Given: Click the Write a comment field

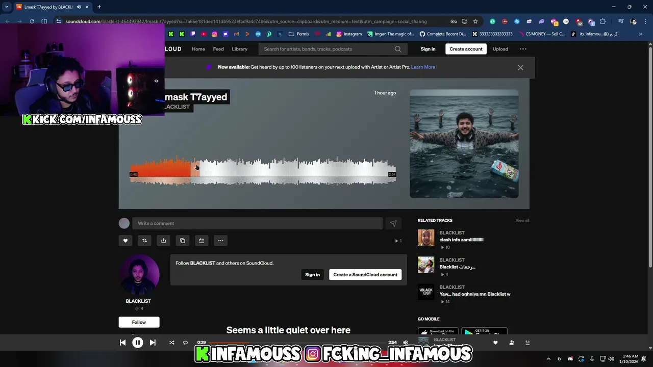Looking at the screenshot, I should click(257, 223).
